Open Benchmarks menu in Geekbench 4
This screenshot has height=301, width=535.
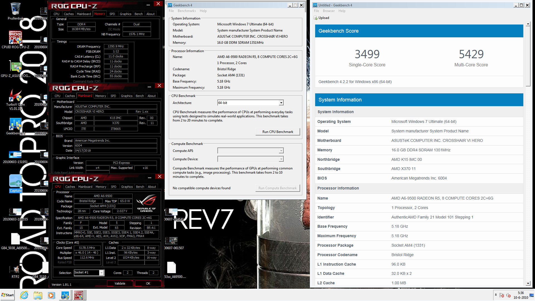[x=187, y=11]
